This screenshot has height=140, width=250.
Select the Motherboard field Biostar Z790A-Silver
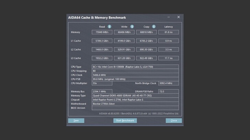pyautogui.click(x=135, y=104)
